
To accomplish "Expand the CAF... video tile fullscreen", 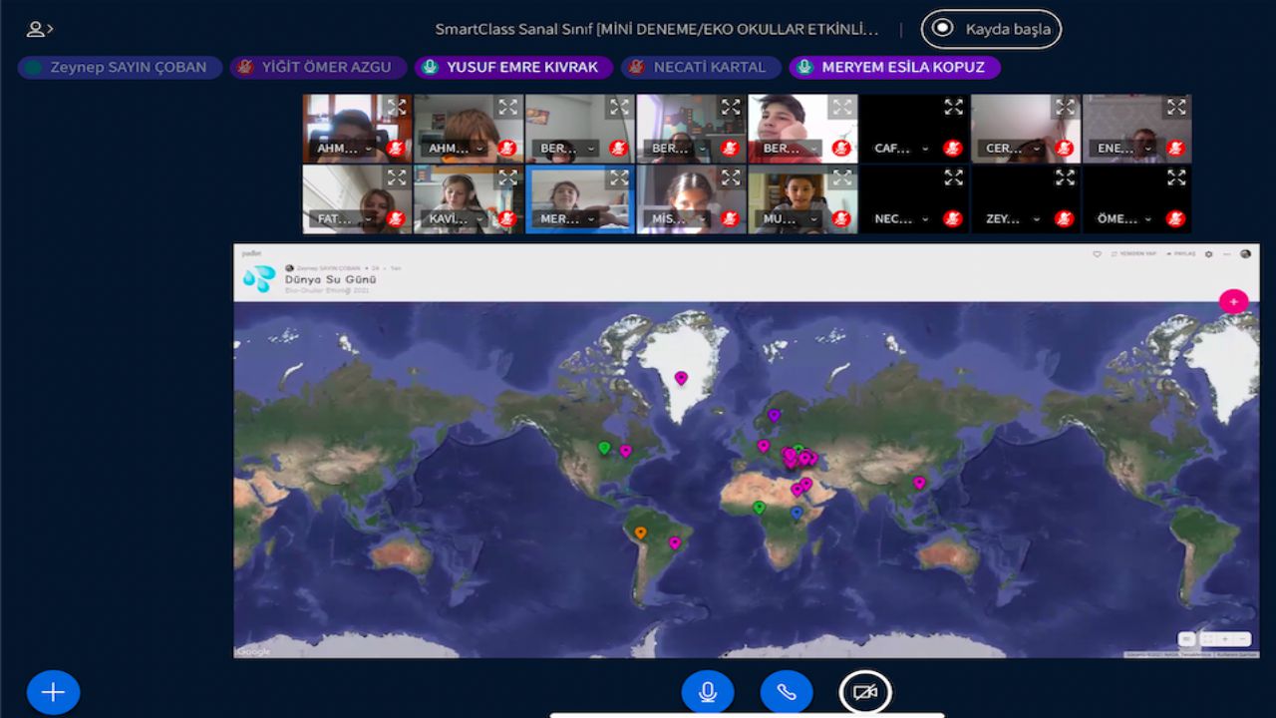I will [x=954, y=107].
